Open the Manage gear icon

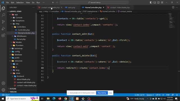pos(3,90)
